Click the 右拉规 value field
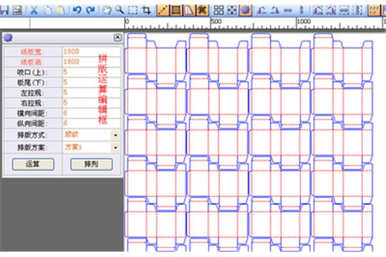Image resolution: width=386 pixels, height=257 pixels. pyautogui.click(x=91, y=103)
